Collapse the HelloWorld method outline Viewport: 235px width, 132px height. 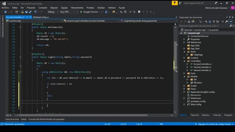point(21,27)
